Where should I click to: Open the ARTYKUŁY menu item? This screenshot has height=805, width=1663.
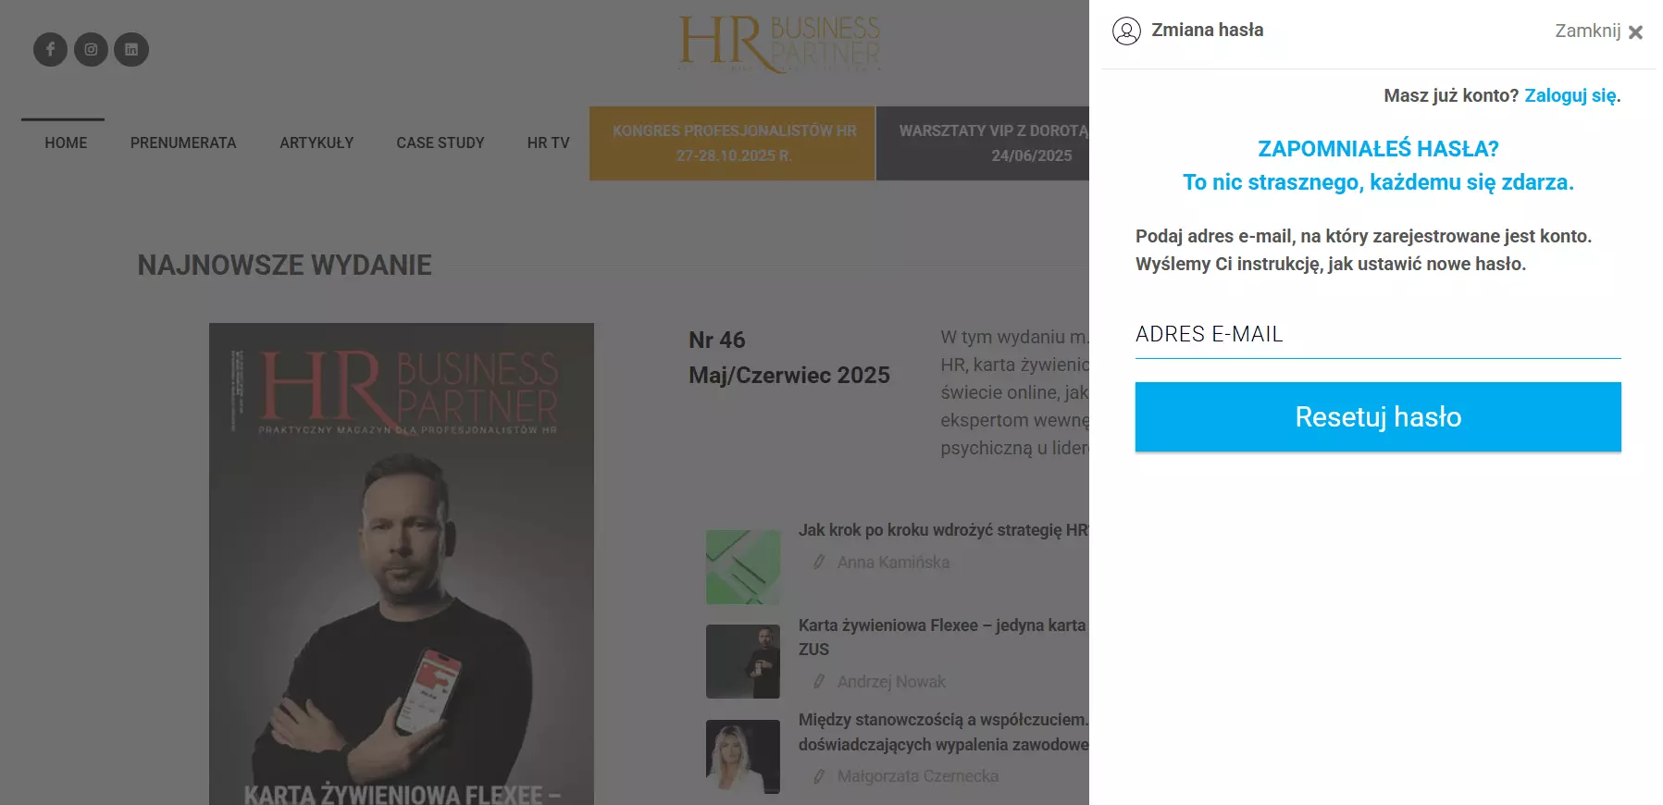316,142
